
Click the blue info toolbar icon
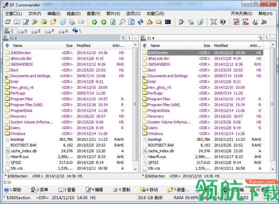click(255, 22)
